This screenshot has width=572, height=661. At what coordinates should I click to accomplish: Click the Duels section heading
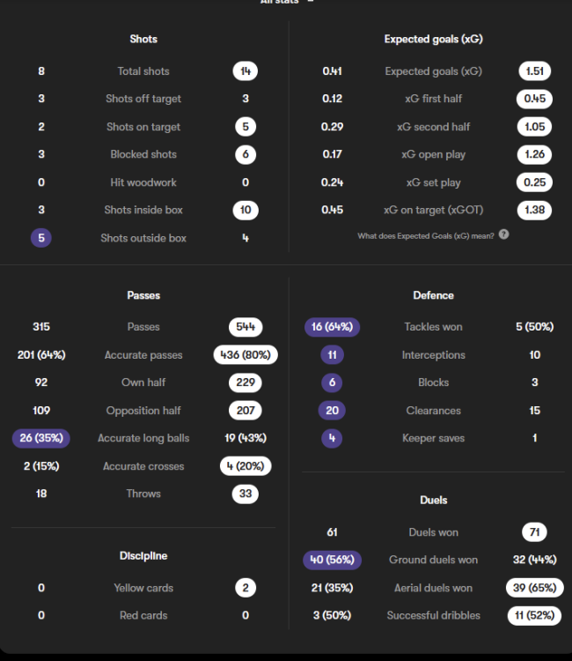433,500
